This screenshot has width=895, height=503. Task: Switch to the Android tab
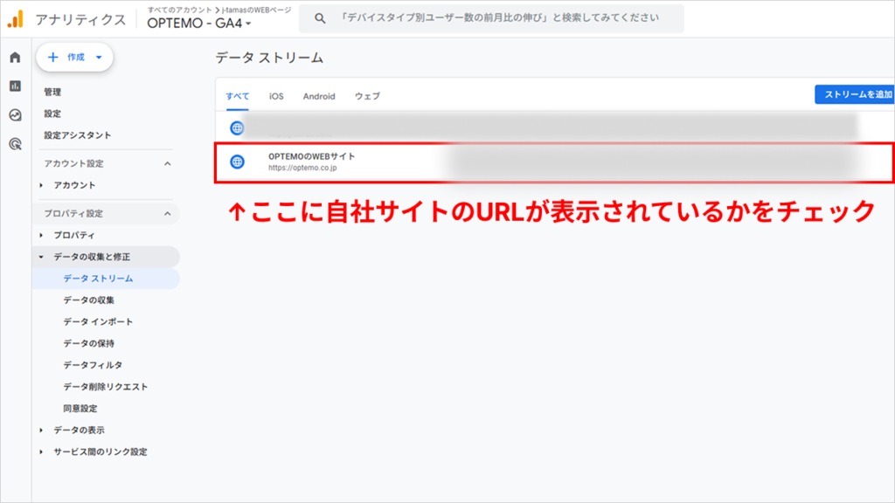tap(319, 96)
